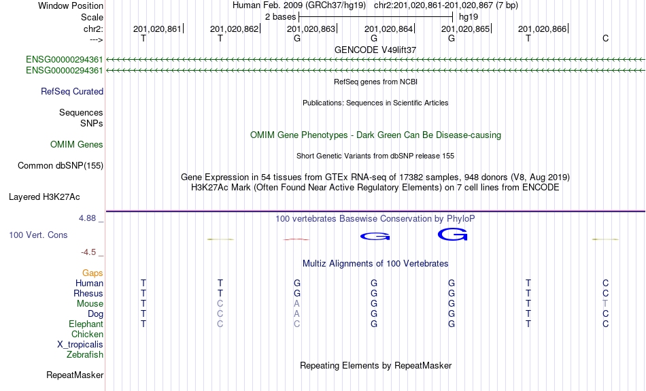The image size is (646, 391).
Task: Click the strand direction arrow label
Action: pyautogui.click(x=96, y=39)
